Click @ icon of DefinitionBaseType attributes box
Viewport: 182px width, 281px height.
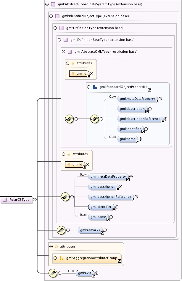click(x=69, y=154)
